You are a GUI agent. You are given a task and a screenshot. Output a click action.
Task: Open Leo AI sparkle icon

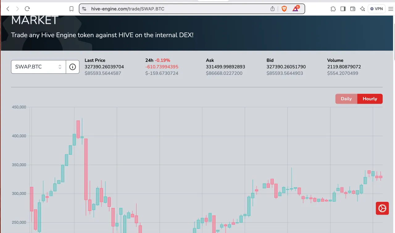[x=362, y=9]
